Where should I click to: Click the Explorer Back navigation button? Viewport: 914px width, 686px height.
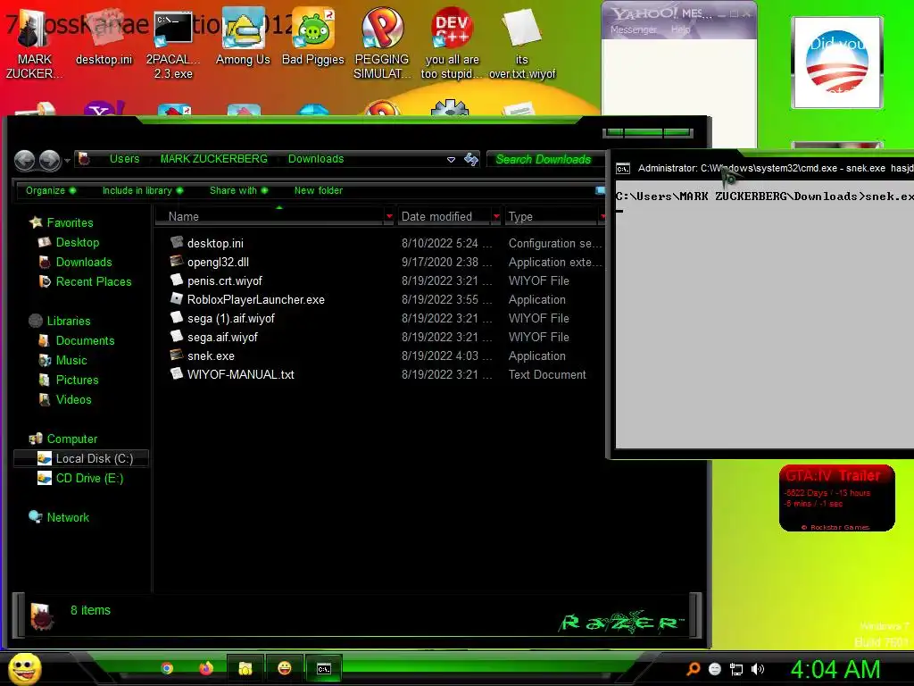[x=24, y=160]
